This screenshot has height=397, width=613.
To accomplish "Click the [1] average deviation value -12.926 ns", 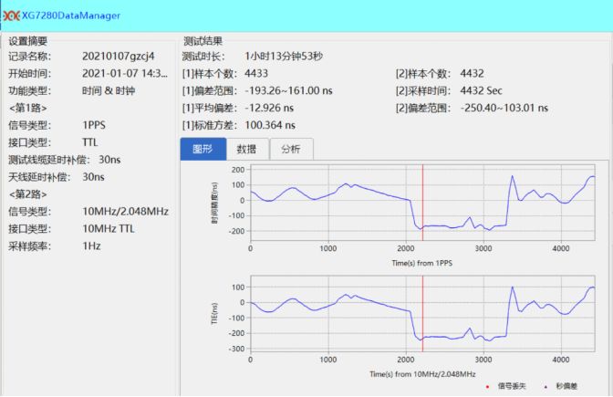I will [x=271, y=108].
